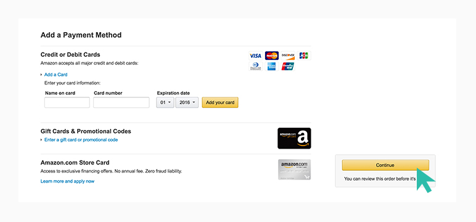Open the expiration year dropdown
Screen dimensions: 476x222
pyautogui.click(x=187, y=102)
